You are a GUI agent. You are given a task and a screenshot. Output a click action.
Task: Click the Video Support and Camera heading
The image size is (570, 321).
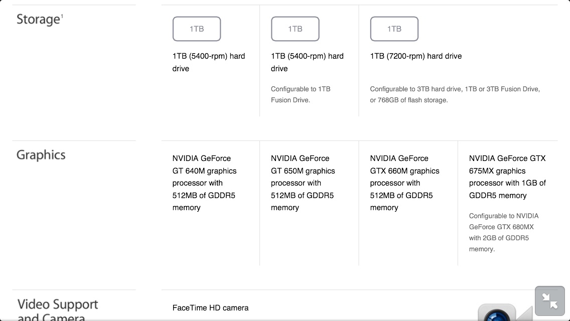click(57, 309)
